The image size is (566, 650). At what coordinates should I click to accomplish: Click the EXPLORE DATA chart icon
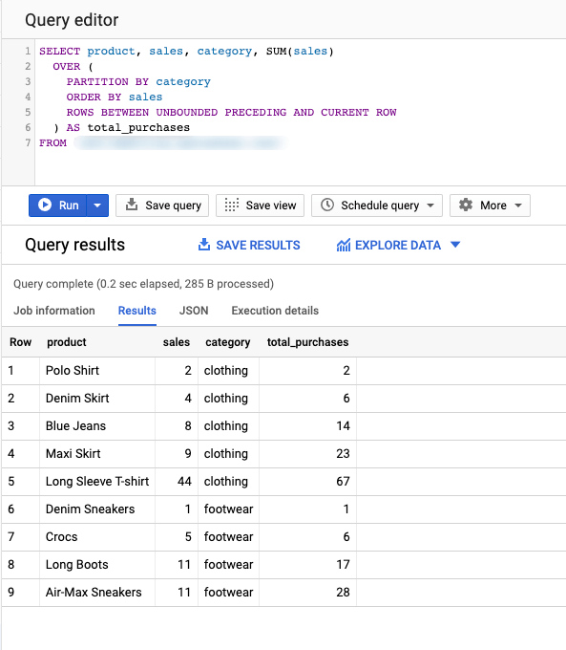pyautogui.click(x=344, y=245)
